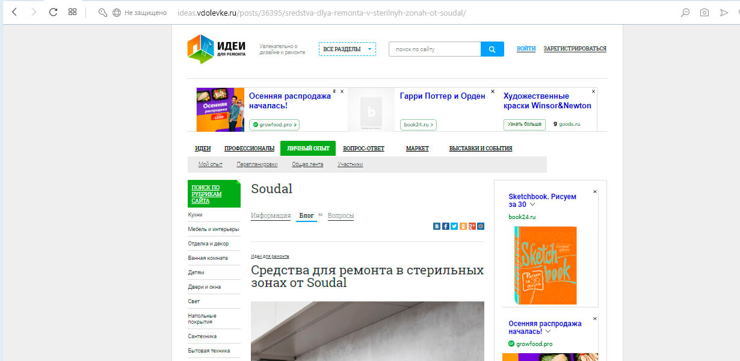Open the Мой опыт submenu link
This screenshot has height=361, width=740.
pos(211,164)
